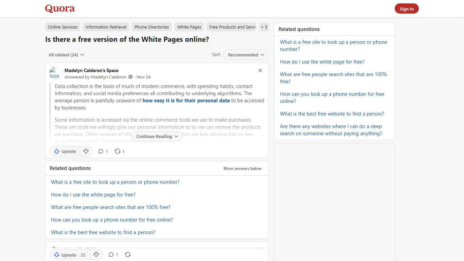Open 'How do I use the white page for free?'

(93, 194)
